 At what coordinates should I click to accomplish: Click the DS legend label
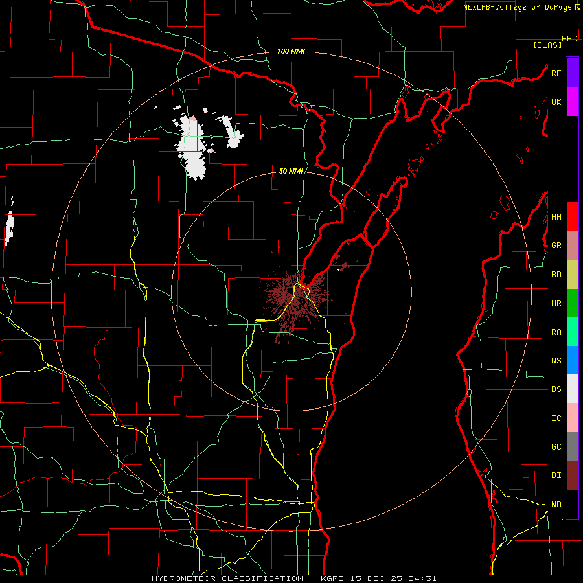point(556,389)
